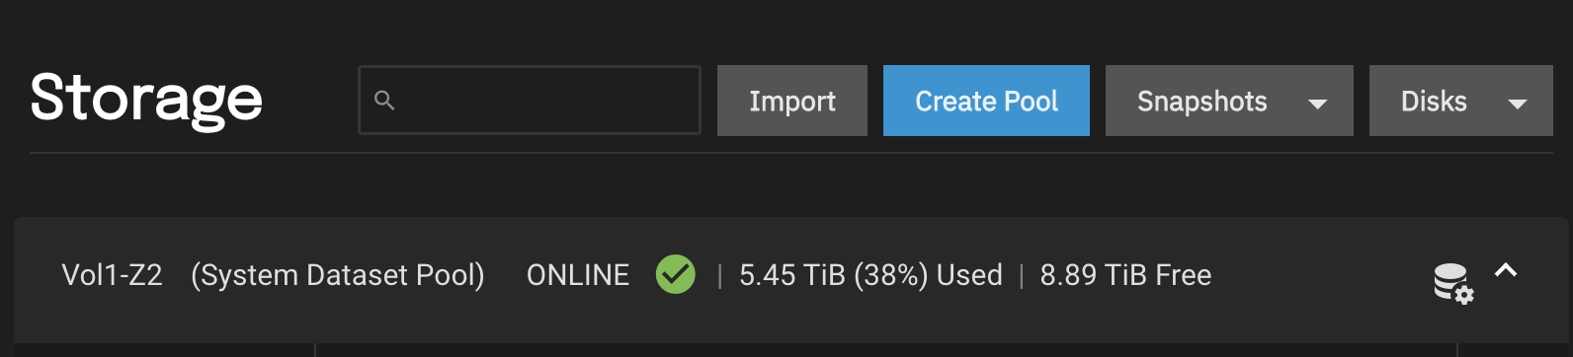Viewport: 1573px width, 357px height.
Task: Click the Vol1-Z2 pool name
Action: tap(112, 274)
